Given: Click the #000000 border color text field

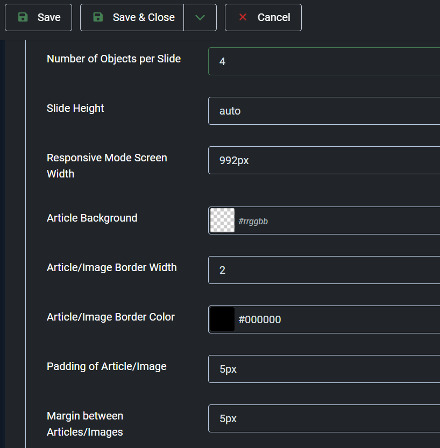Looking at the screenshot, I should (x=337, y=319).
